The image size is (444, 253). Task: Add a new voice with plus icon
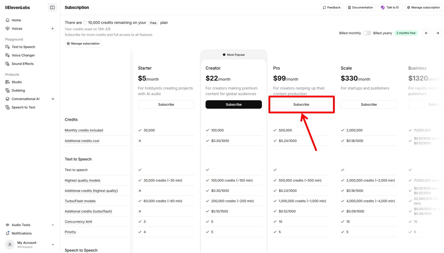[52, 29]
